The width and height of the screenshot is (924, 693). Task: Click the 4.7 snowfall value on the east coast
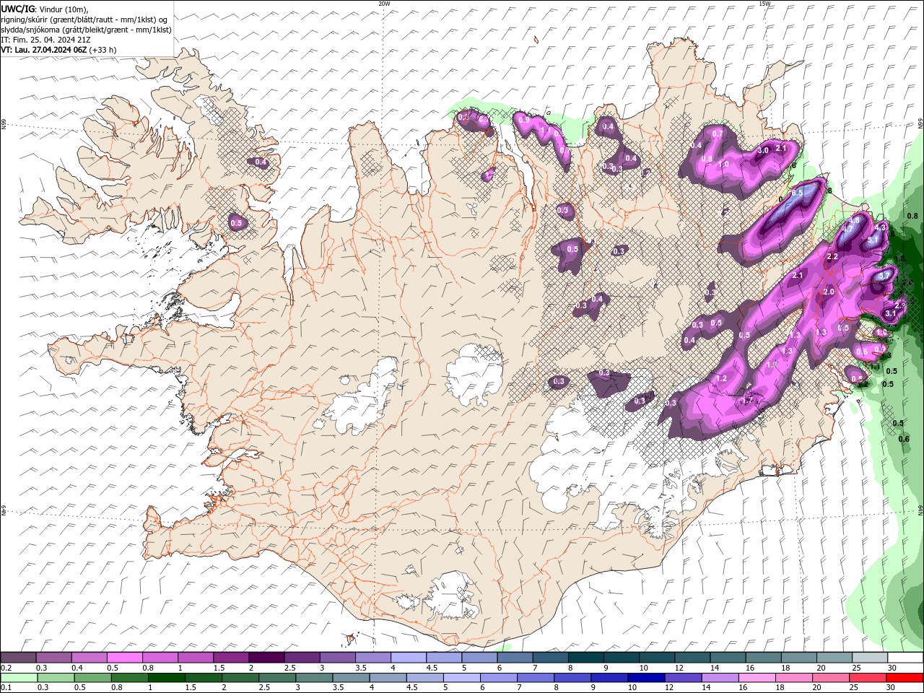848,229
